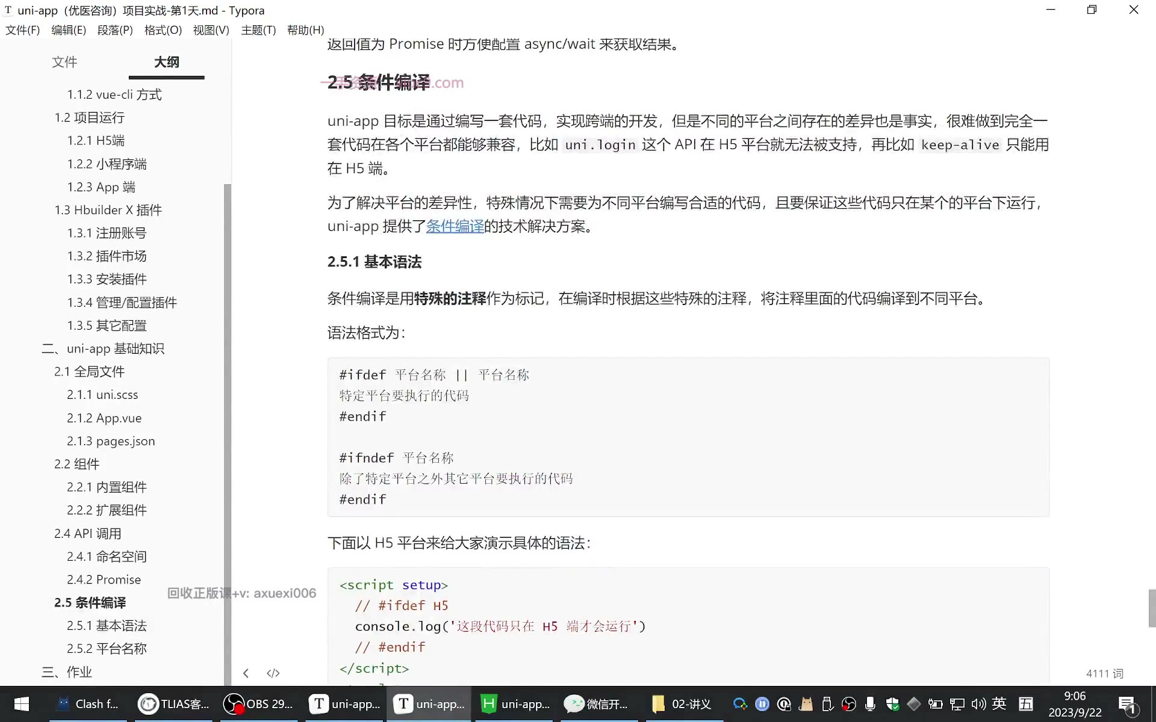Jump to outline item 2.1.3 pages.json
This screenshot has width=1156, height=722.
click(x=111, y=441)
